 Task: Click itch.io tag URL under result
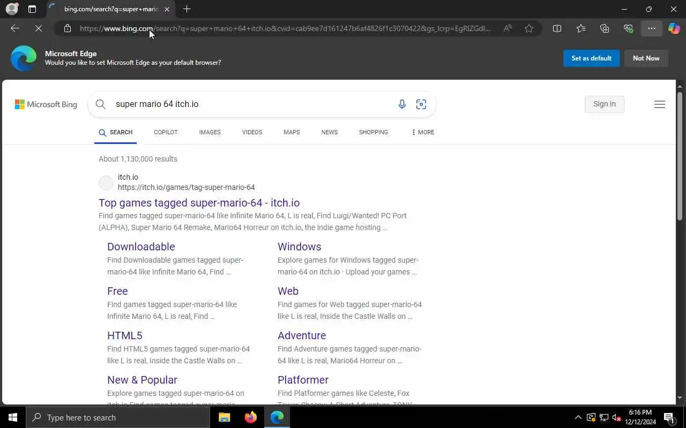187,187
